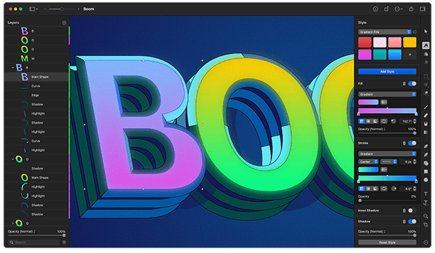This screenshot has height=253, width=435.
Task: Click the Share icon in title bar
Action: tap(411, 9)
